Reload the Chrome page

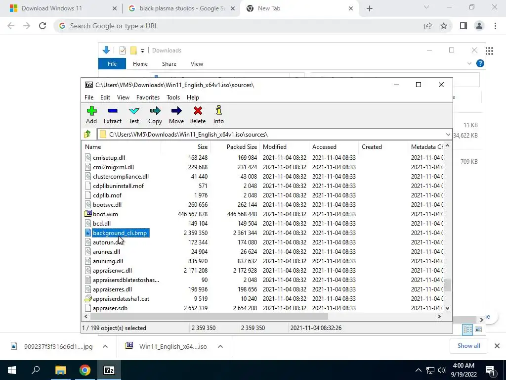42,26
